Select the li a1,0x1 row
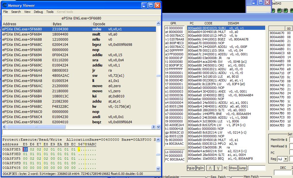The width and height of the screenshot is (293, 178). pyautogui.click(x=79, y=81)
